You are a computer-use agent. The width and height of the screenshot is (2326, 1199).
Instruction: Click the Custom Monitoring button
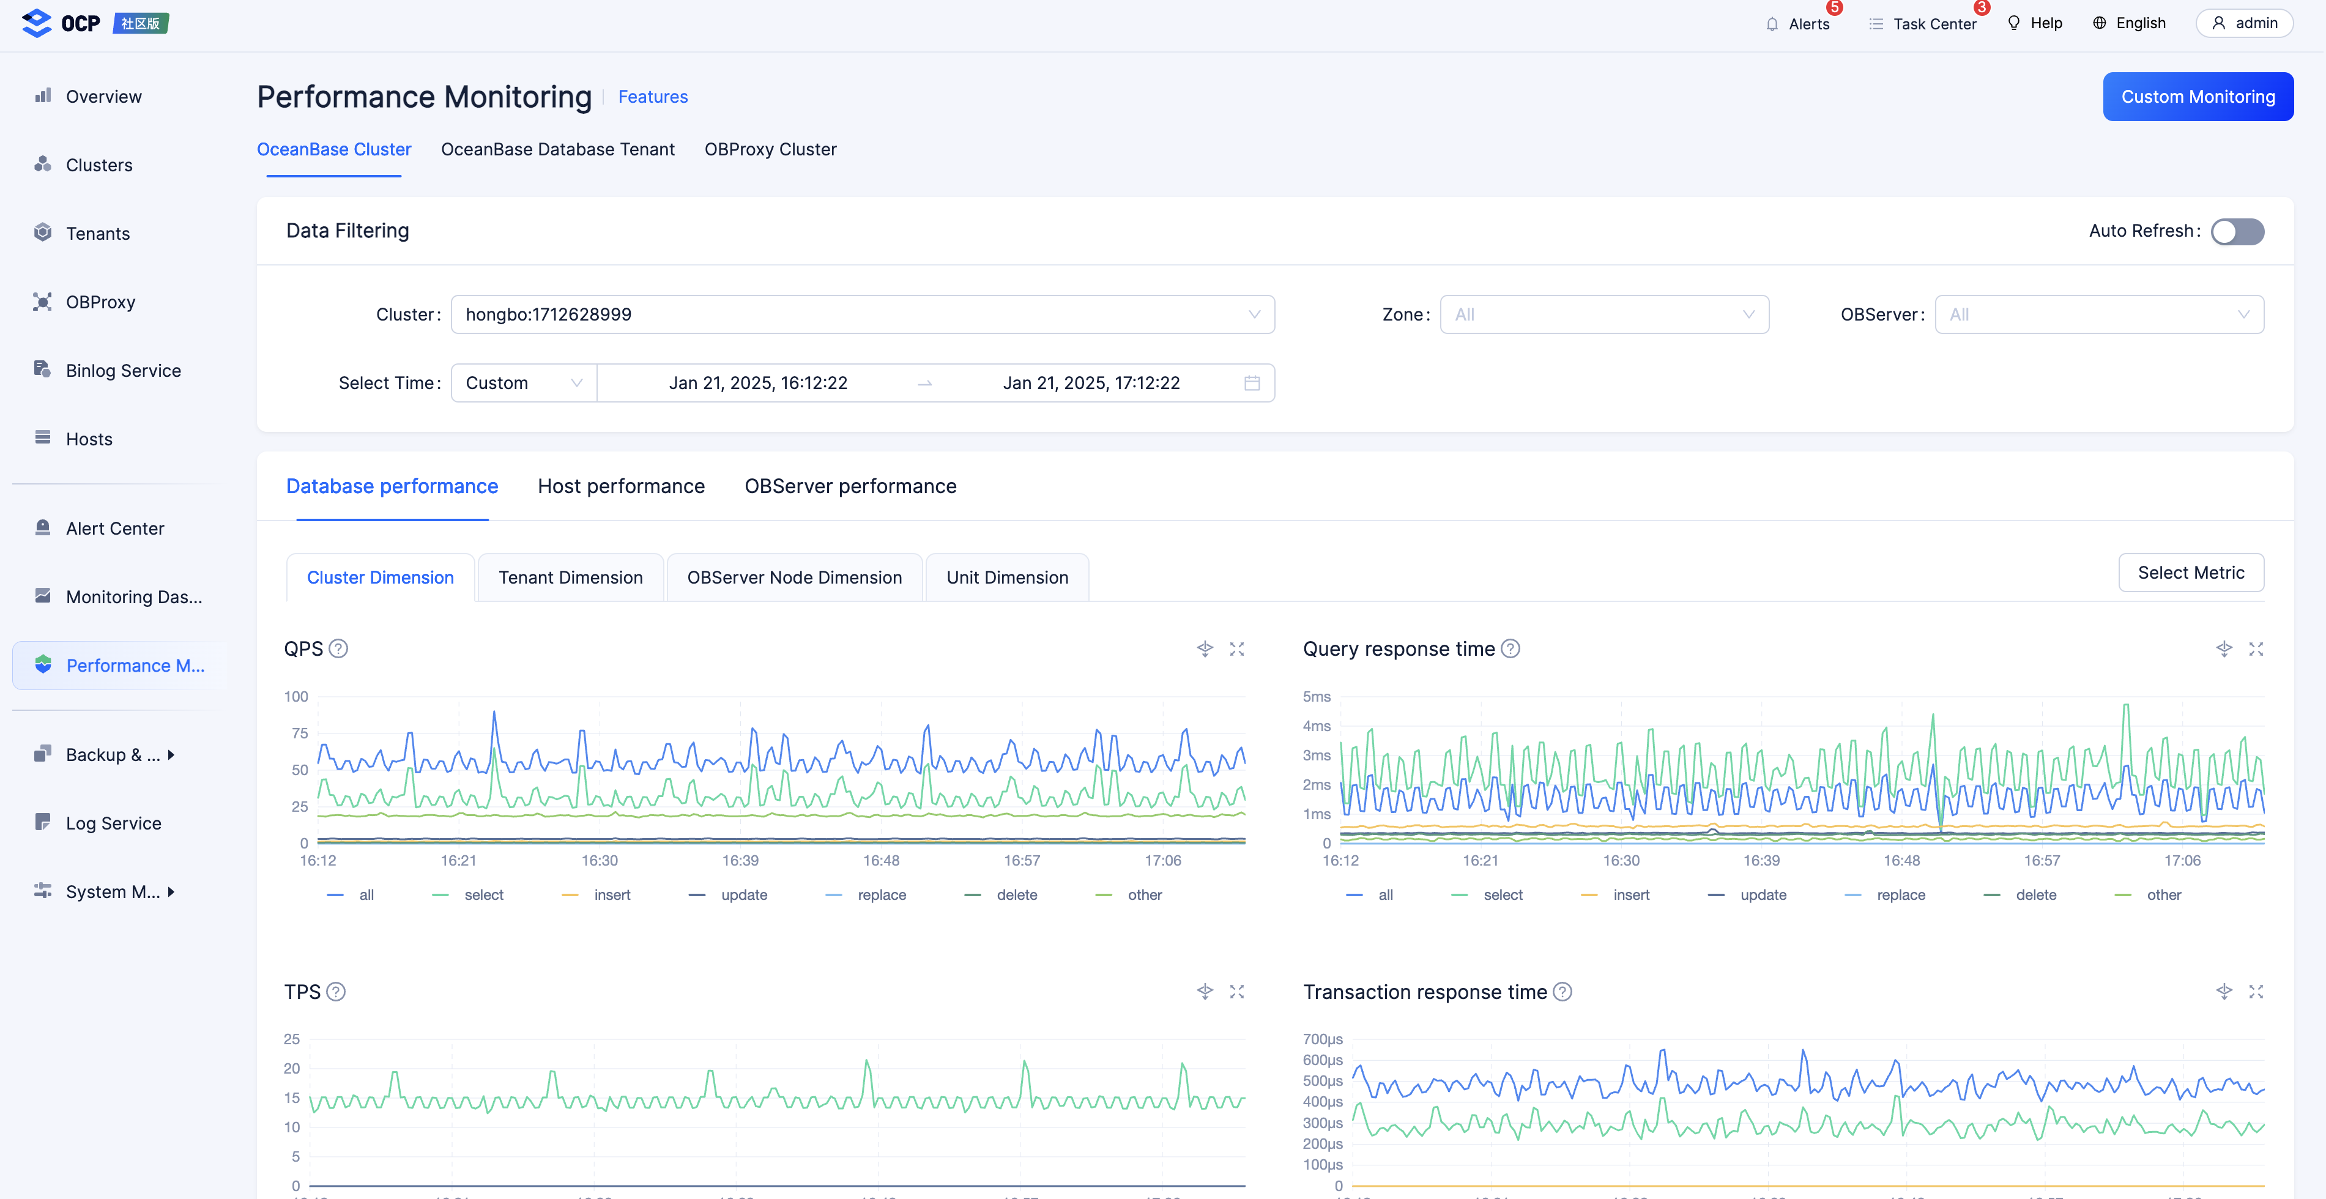point(2198,97)
